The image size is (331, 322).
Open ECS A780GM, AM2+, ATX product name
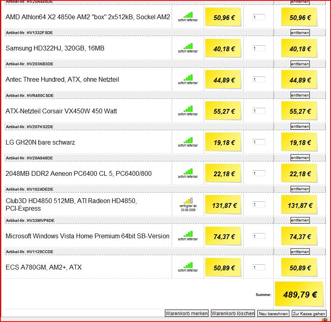[x=44, y=267]
